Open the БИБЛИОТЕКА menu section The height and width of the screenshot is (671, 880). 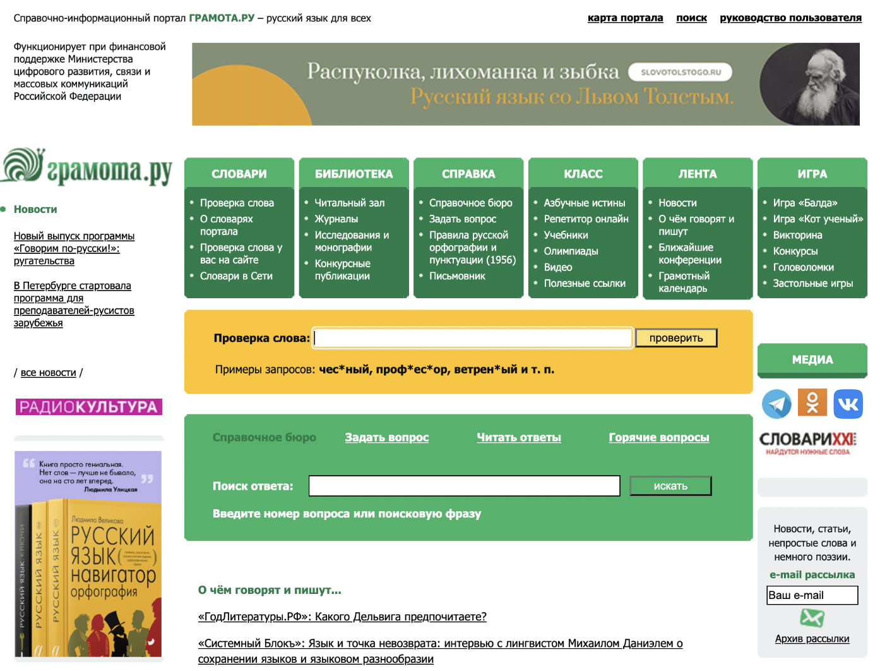point(354,174)
